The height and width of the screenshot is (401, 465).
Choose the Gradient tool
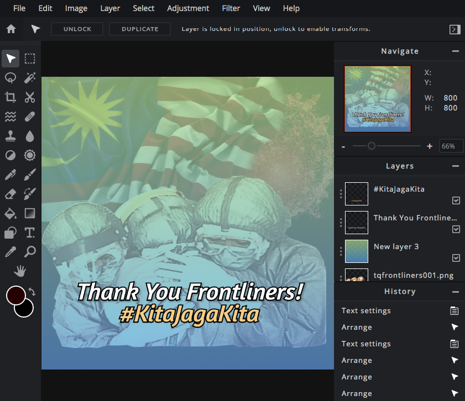(x=30, y=213)
